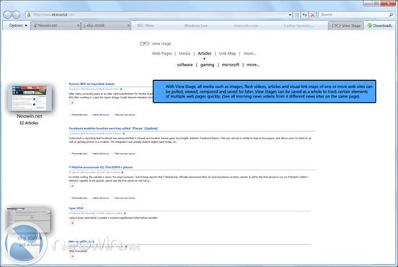
Task: Open the Facebook enables location services article link
Action: pyautogui.click(x=113, y=128)
